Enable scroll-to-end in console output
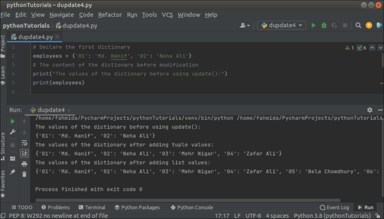Image resolution: width=384 pixels, height=219 pixels. [x=24, y=153]
